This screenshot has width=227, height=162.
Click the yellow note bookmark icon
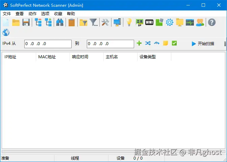166,43
